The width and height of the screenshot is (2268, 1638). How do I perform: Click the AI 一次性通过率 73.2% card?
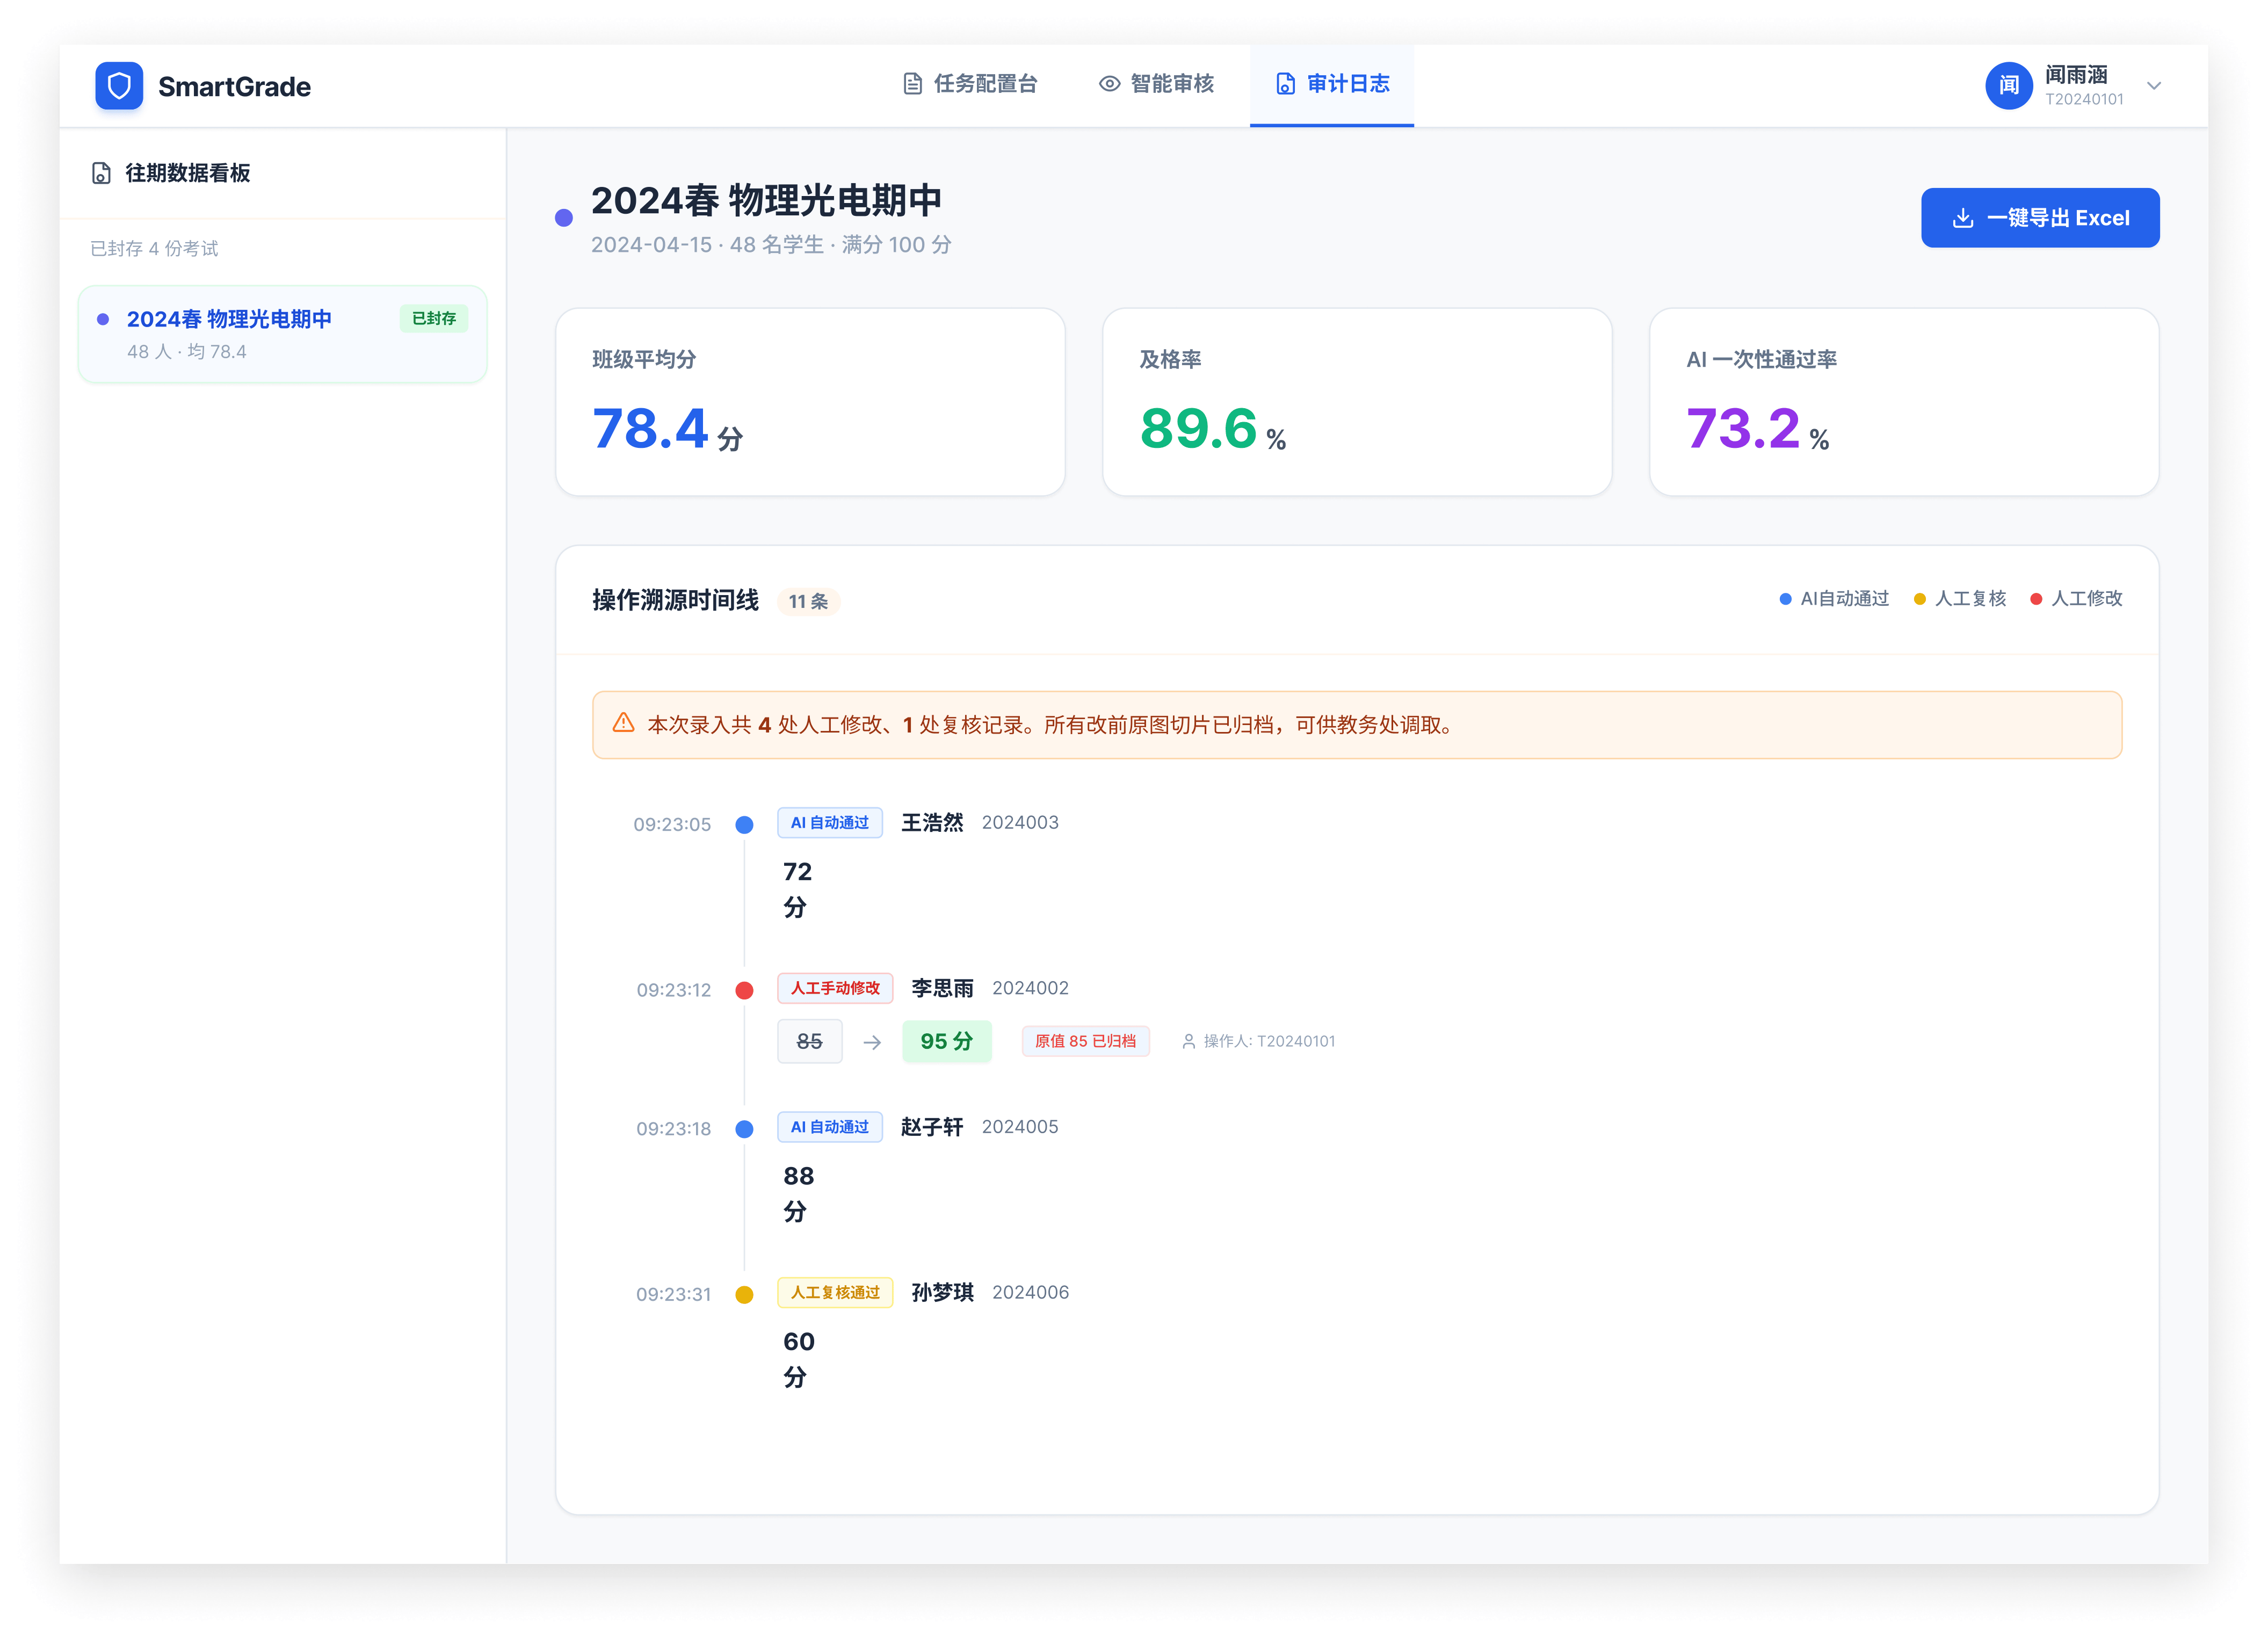pyautogui.click(x=1904, y=402)
